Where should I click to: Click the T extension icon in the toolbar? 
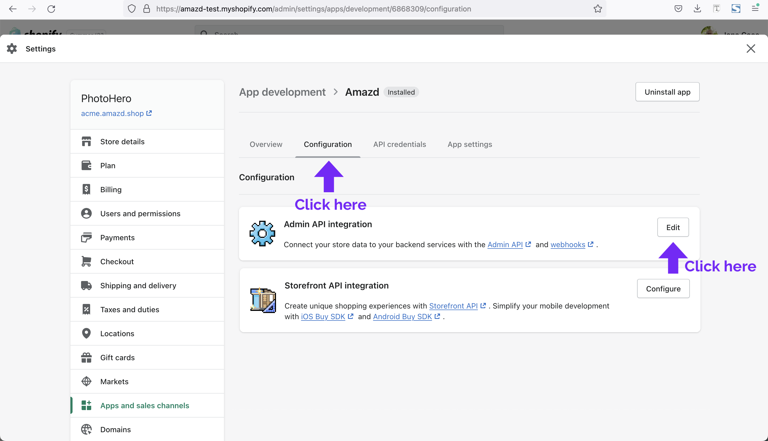click(x=717, y=9)
